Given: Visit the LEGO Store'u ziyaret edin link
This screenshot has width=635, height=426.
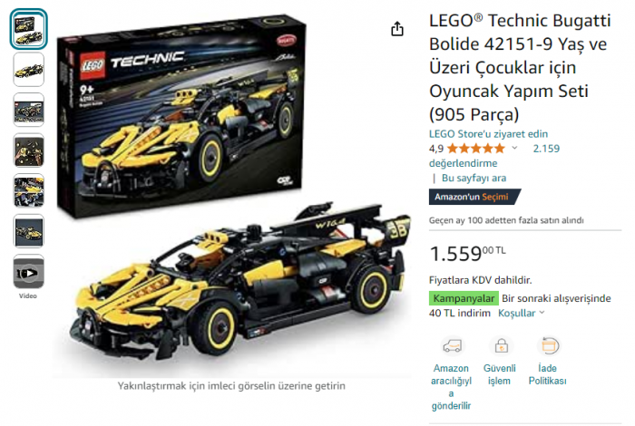Looking at the screenshot, I should click(488, 134).
